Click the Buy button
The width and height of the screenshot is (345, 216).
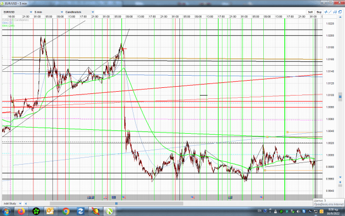[x=319, y=12]
